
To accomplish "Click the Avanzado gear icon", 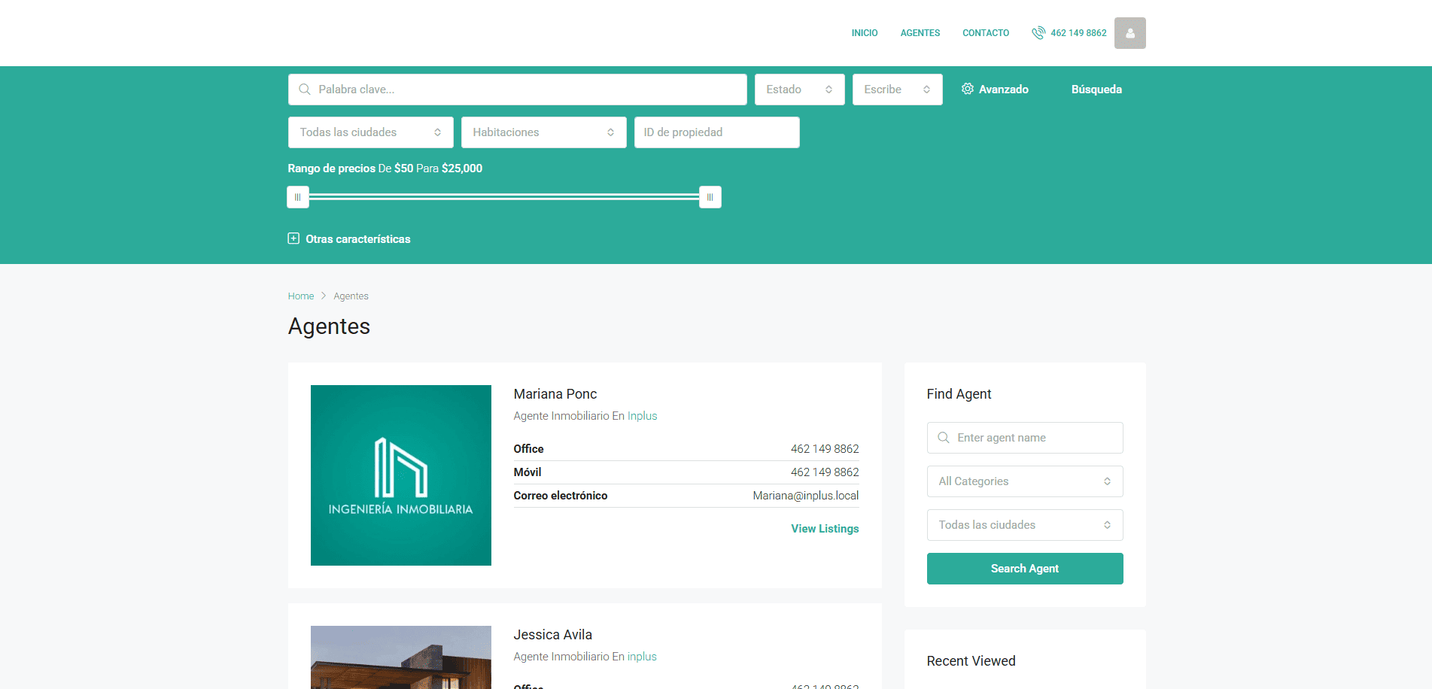I will tap(968, 89).
